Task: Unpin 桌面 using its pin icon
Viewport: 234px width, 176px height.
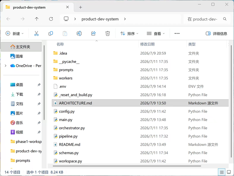Action: [39, 85]
